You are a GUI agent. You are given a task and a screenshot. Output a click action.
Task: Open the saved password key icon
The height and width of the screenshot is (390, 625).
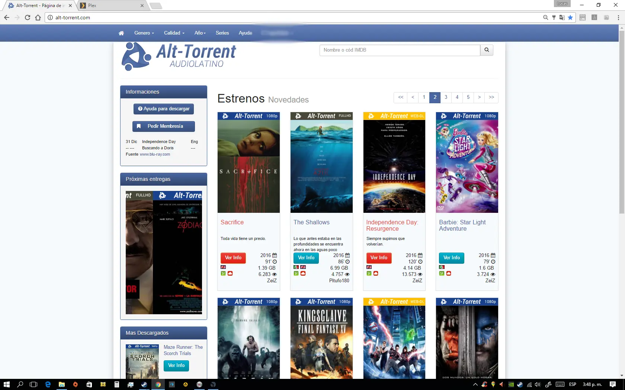point(554,17)
